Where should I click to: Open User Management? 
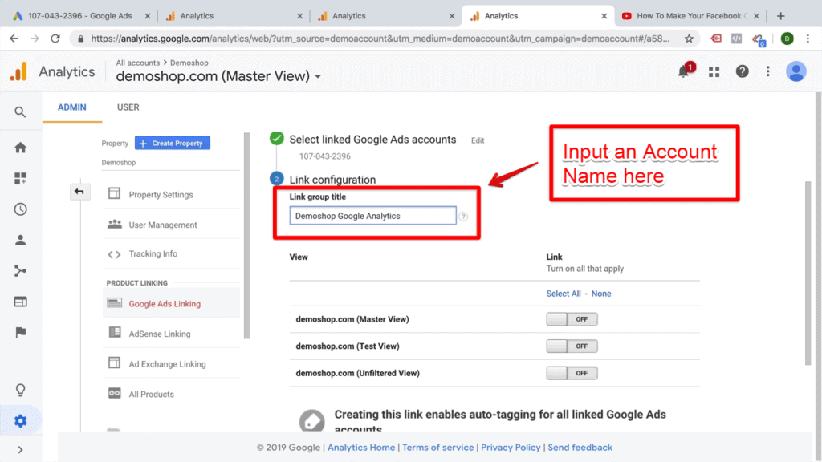(x=162, y=225)
